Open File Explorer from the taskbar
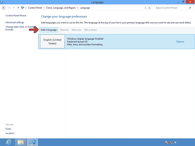195x146 pixels. (20, 142)
